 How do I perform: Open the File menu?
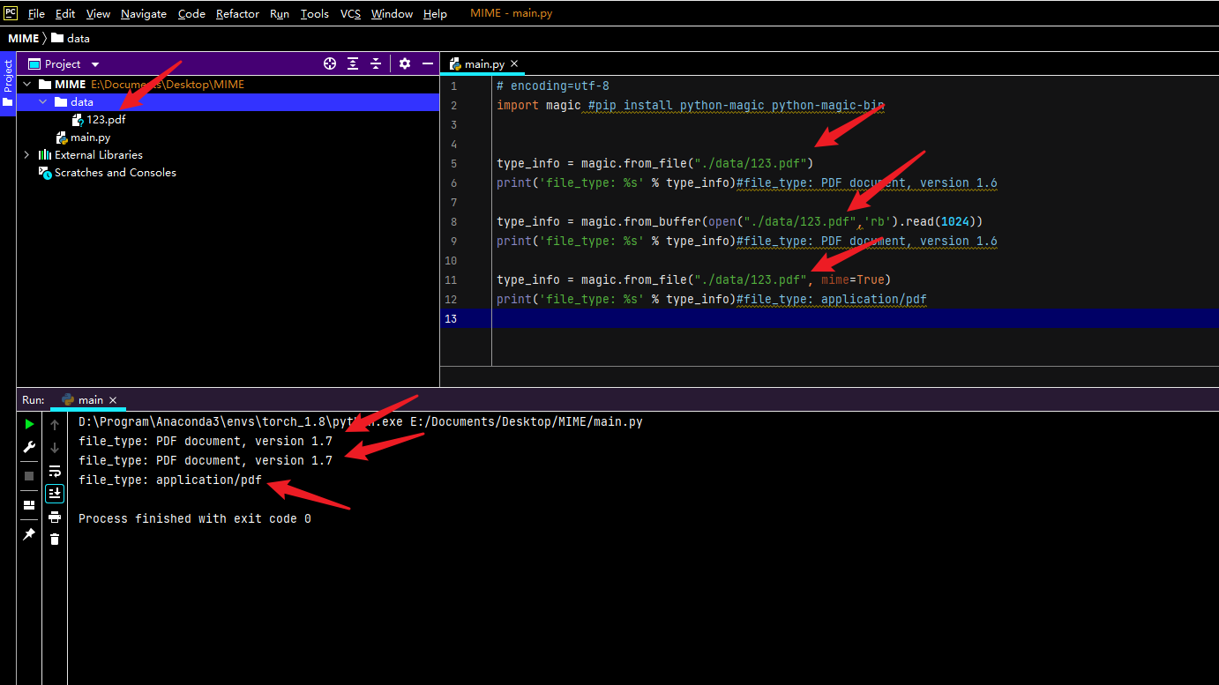(36, 14)
